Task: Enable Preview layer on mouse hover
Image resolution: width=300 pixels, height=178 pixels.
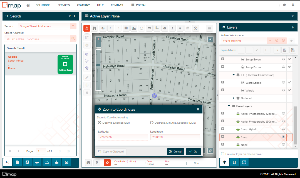Action: coord(222,154)
